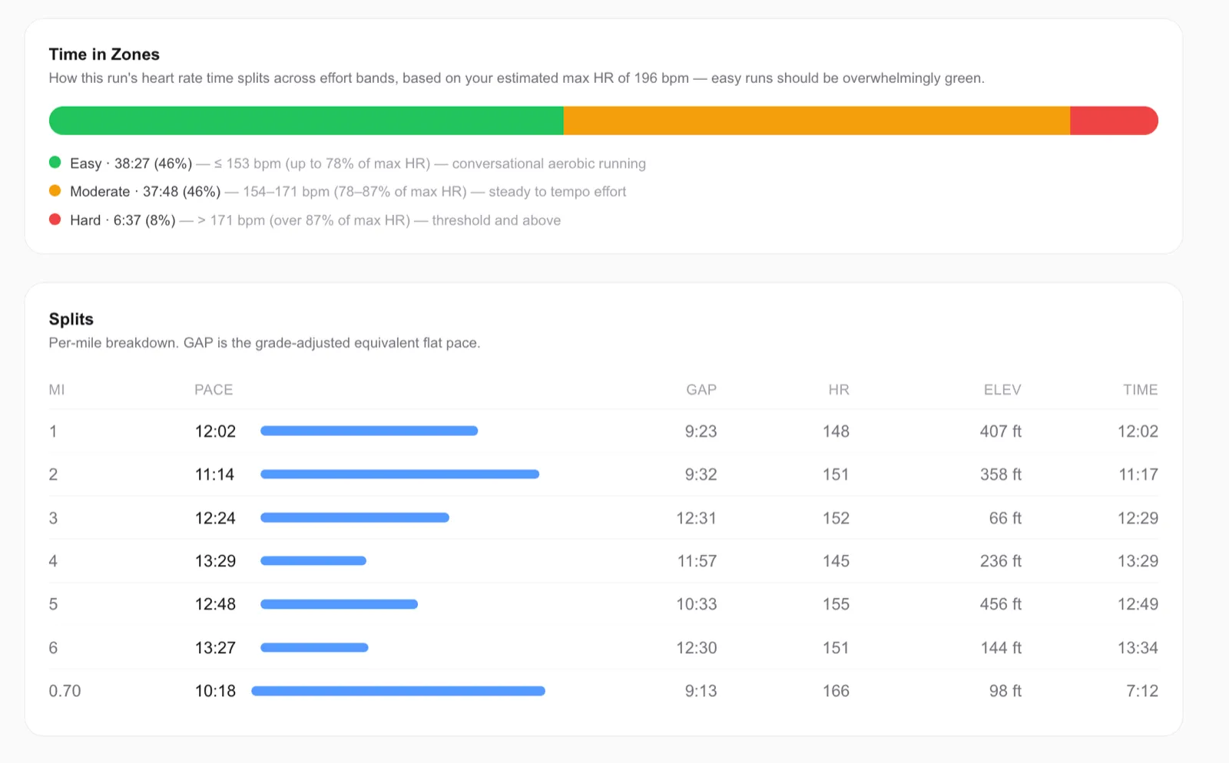Click the blue pace bar in the 12:48 row
The width and height of the screenshot is (1229, 763).
click(x=340, y=604)
